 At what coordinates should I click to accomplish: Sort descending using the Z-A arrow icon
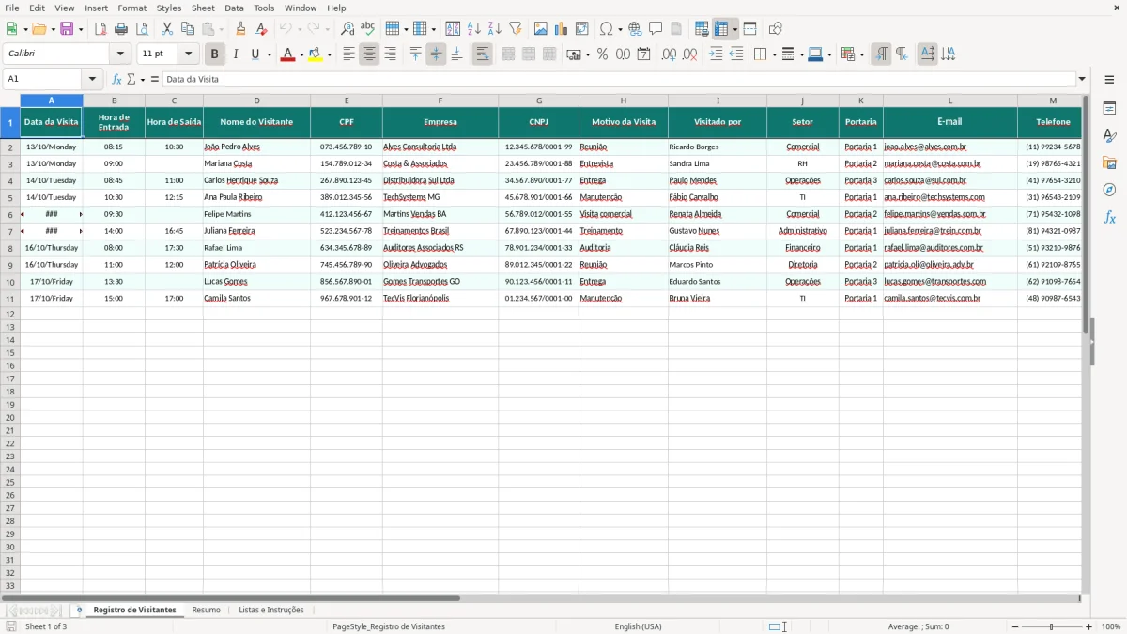tap(495, 29)
